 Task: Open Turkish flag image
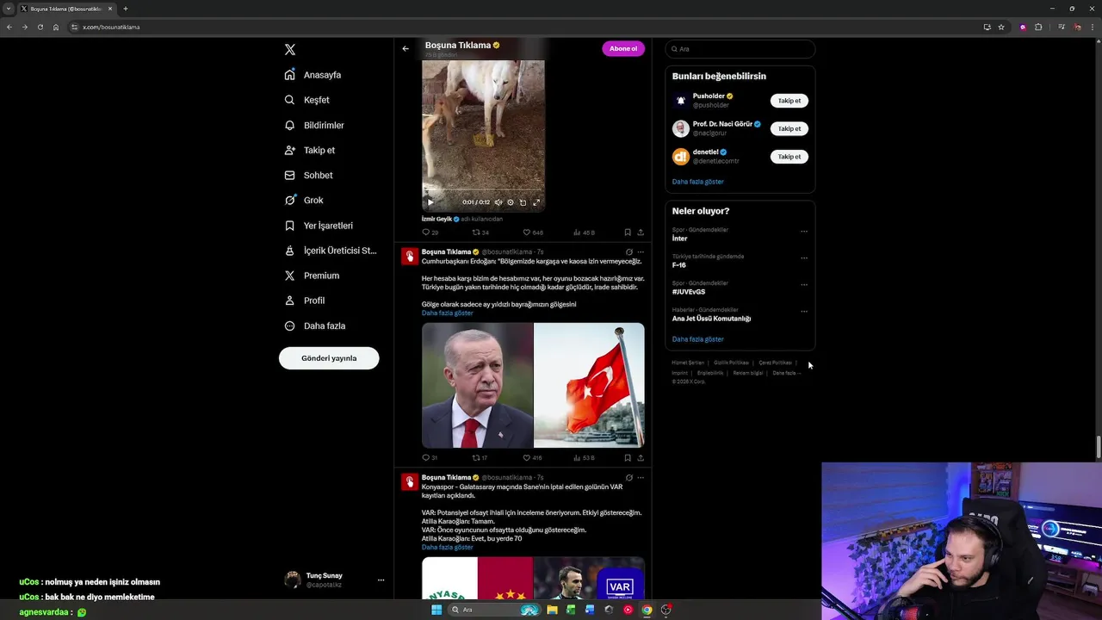tap(589, 385)
